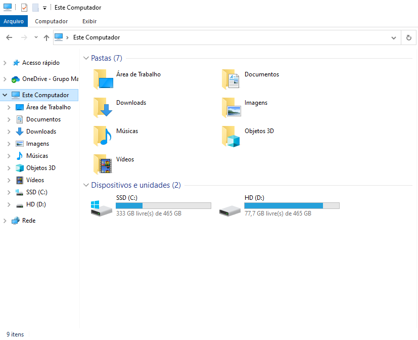The width and height of the screenshot is (418, 340).
Task: Click the New folder icon in quick access toolbar
Action: point(35,8)
